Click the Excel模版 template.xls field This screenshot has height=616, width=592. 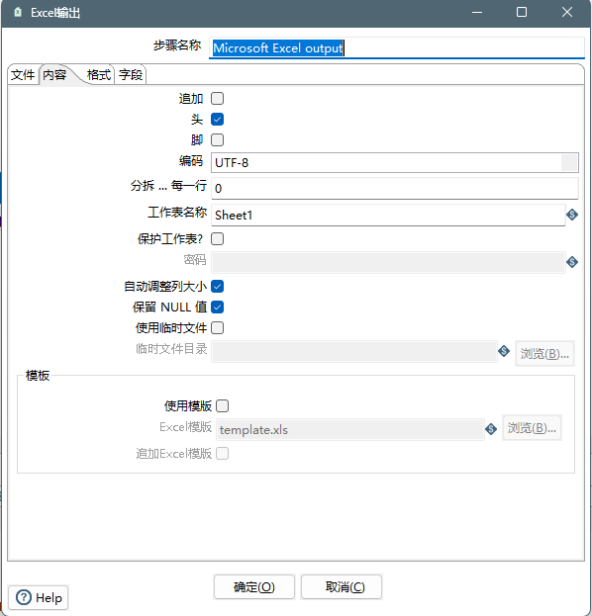(x=350, y=429)
